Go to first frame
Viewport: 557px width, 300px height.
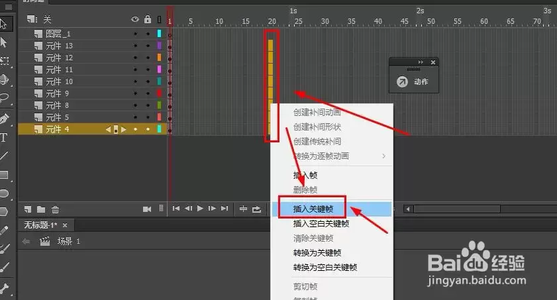(x=176, y=209)
